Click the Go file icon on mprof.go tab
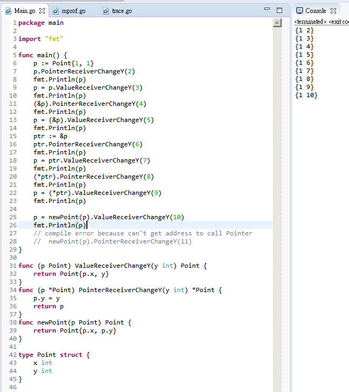Viewport: 349px width, 392px height. [56, 11]
